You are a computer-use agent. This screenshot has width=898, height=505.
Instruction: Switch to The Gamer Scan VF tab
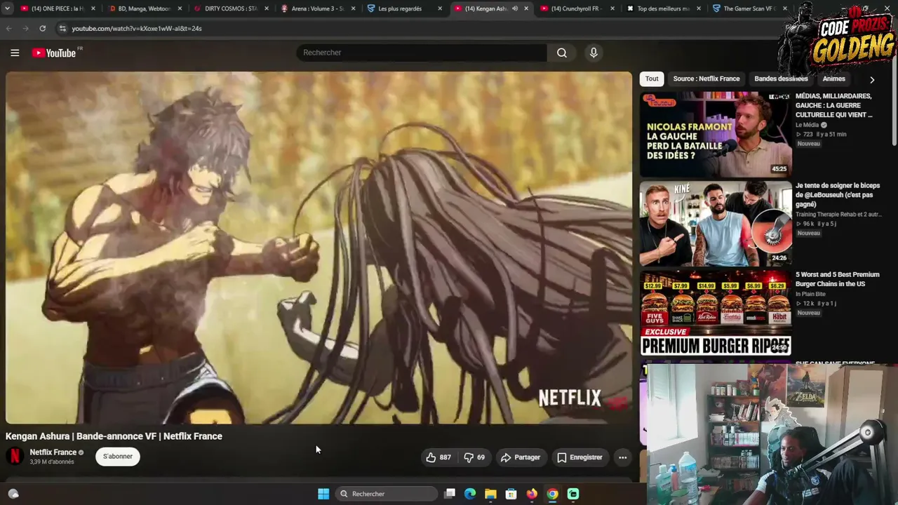[x=749, y=8]
